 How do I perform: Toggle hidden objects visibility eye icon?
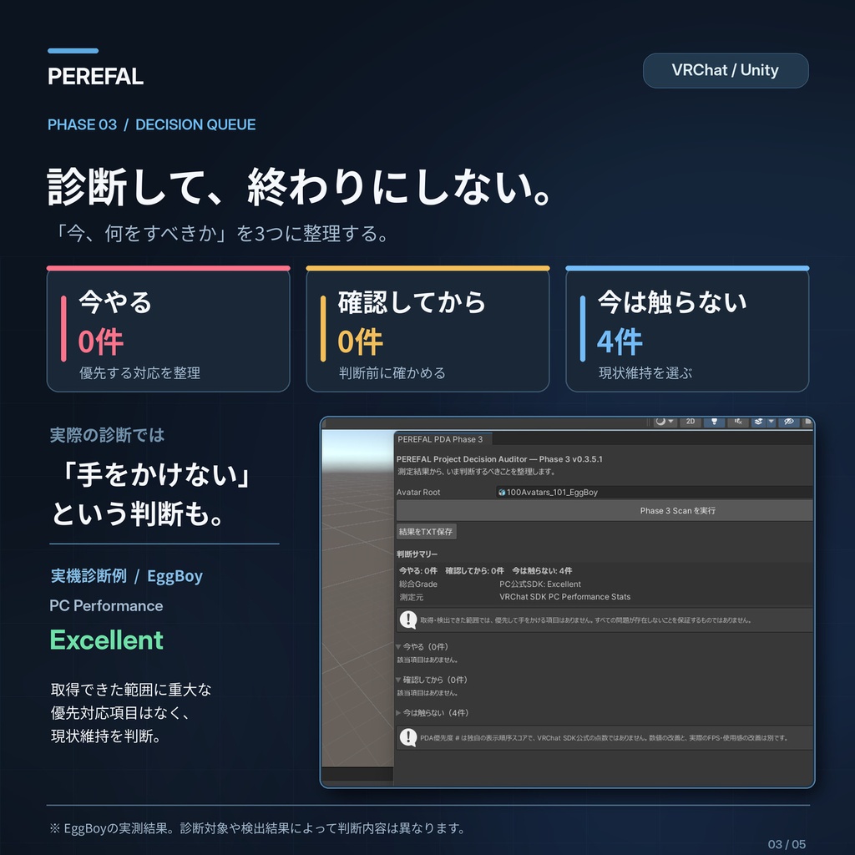(788, 422)
